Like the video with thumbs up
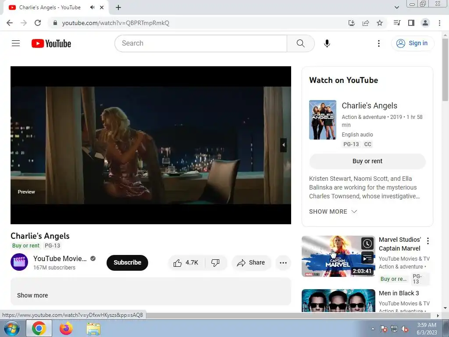The height and width of the screenshot is (337, 449). tap(186, 262)
